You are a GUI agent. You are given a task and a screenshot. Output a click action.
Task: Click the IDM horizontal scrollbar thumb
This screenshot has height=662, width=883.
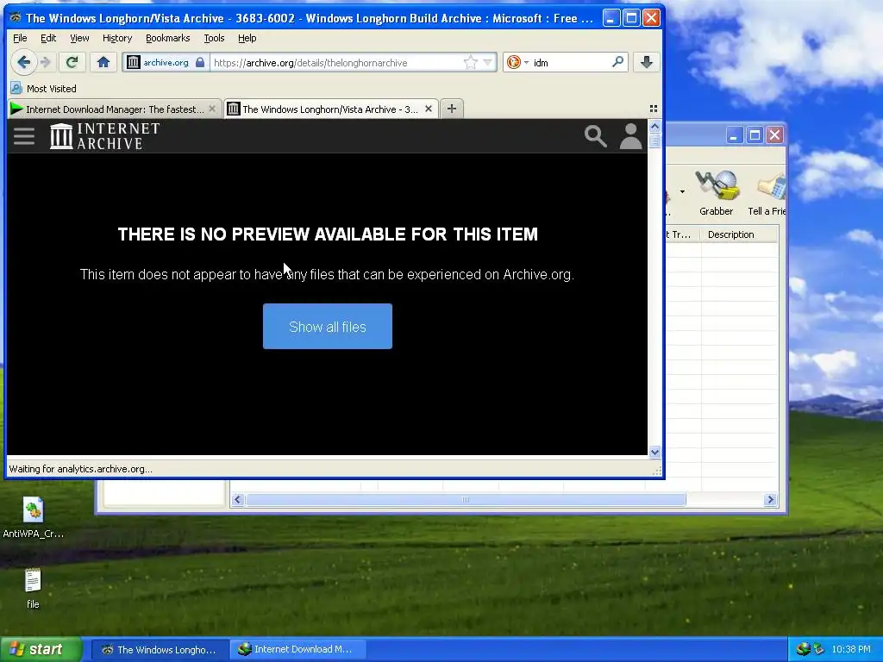point(466,499)
